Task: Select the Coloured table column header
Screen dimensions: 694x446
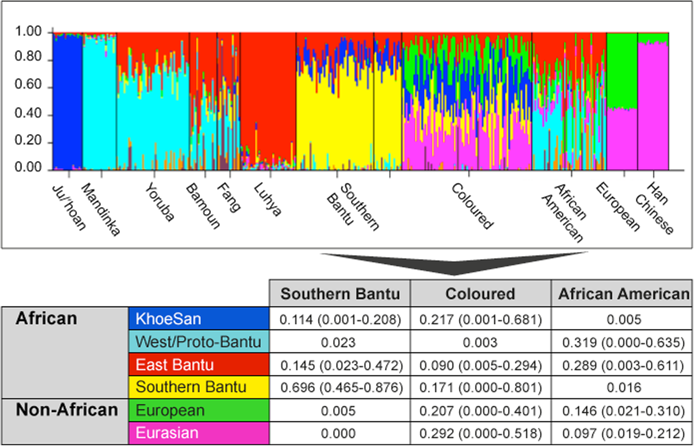Action: [x=481, y=294]
